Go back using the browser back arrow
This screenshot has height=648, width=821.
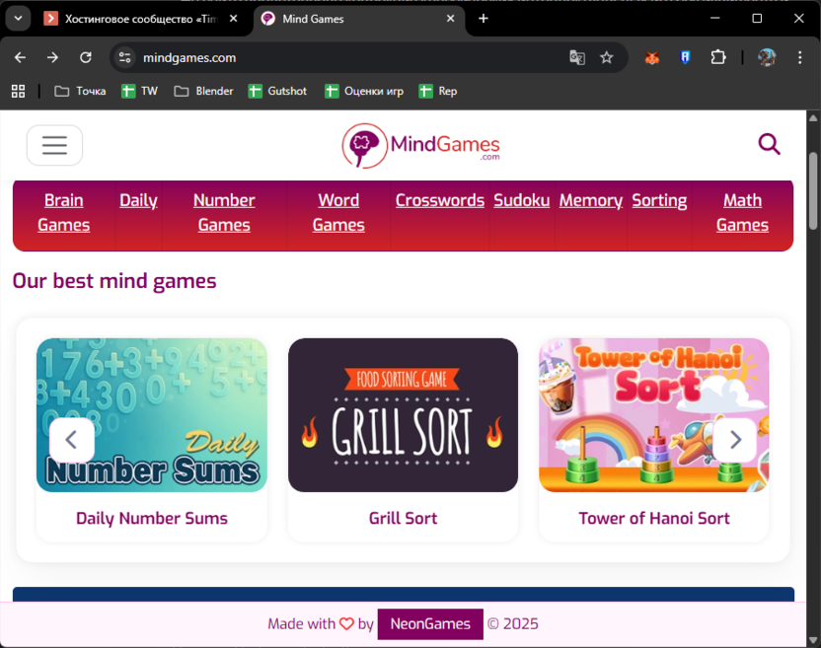pos(20,57)
